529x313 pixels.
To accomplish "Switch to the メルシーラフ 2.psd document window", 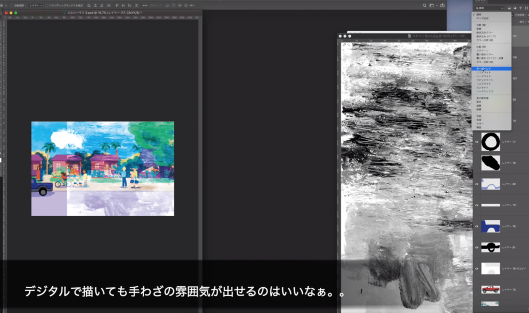I will tap(103, 12).
